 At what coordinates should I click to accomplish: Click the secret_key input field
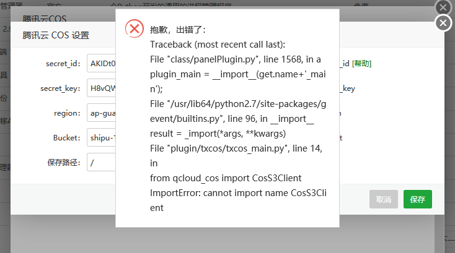click(x=101, y=88)
